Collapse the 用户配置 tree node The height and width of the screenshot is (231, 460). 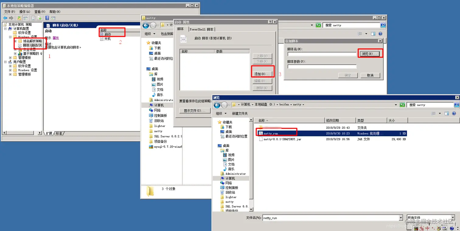point(5,62)
